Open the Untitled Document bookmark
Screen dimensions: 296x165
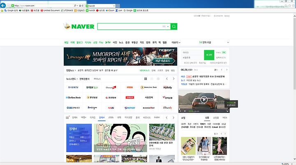(x=50, y=11)
